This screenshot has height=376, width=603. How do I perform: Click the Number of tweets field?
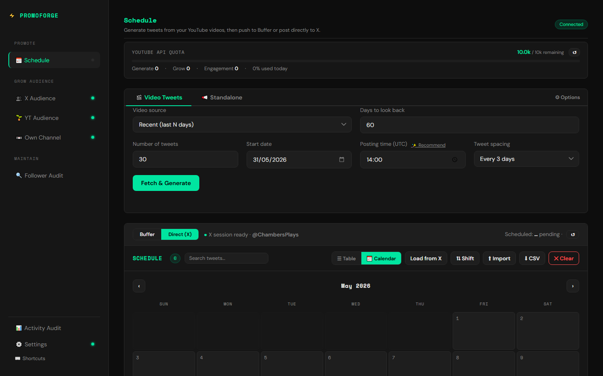(186, 159)
